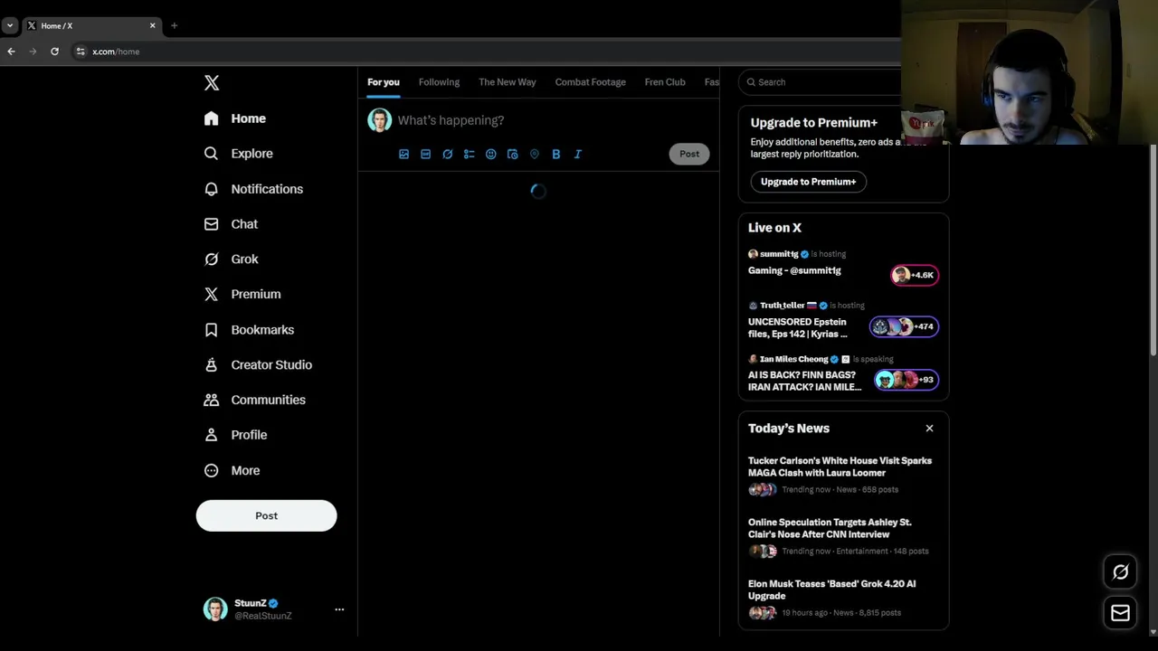The image size is (1158, 651).
Task: Click the Home house icon
Action: pos(211,118)
